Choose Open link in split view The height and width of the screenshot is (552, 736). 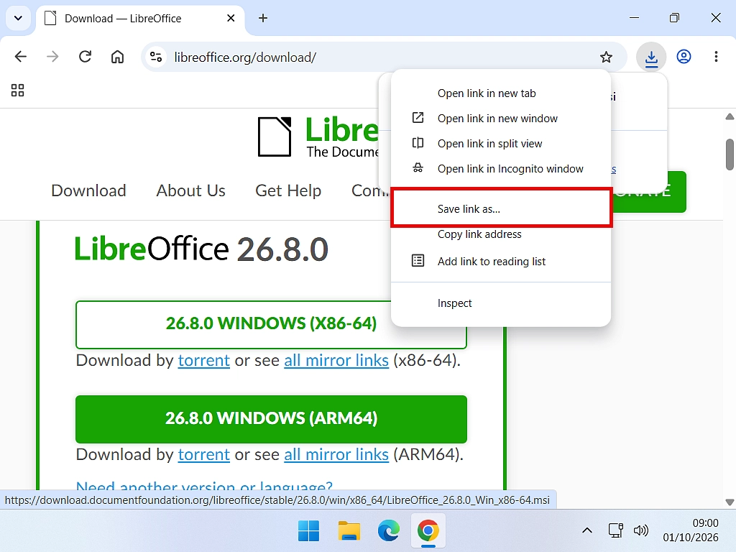[x=500, y=144]
